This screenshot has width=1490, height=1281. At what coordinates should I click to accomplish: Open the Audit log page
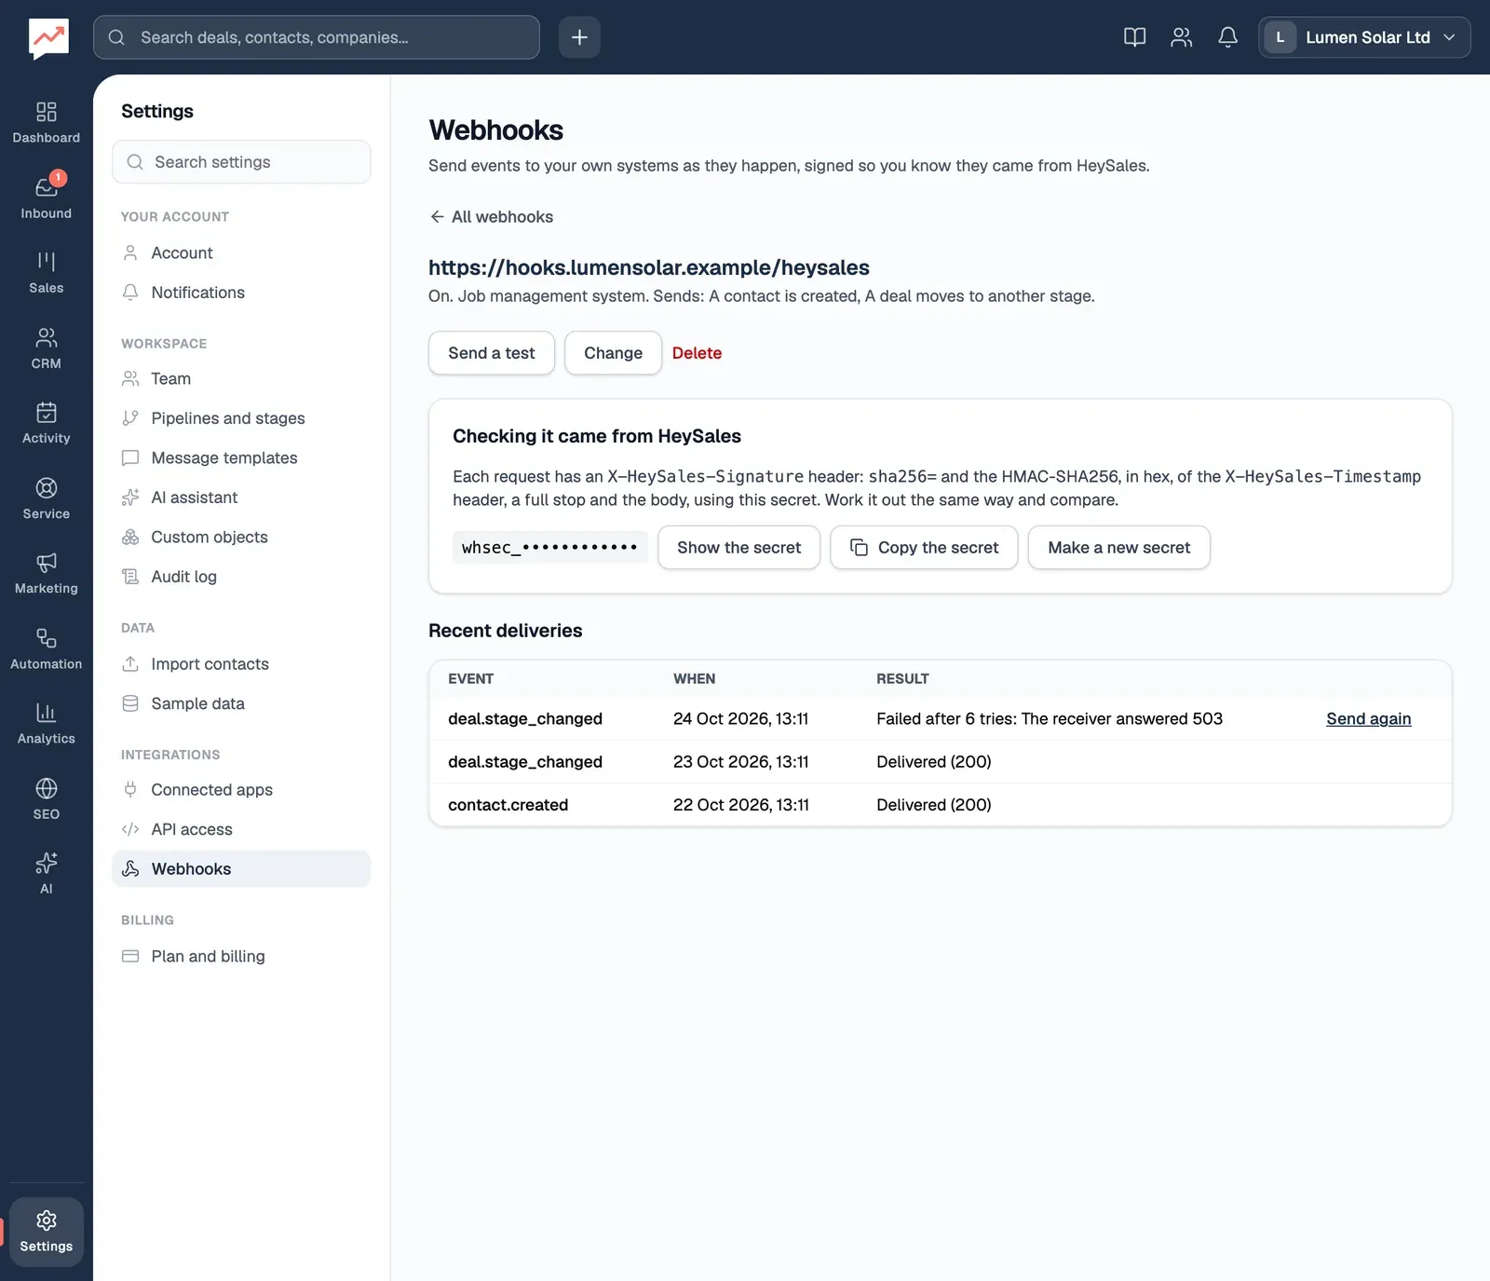(241, 577)
